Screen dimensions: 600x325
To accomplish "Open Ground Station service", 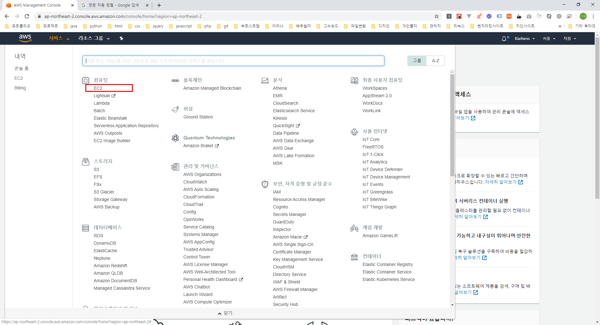I will tap(198, 117).
